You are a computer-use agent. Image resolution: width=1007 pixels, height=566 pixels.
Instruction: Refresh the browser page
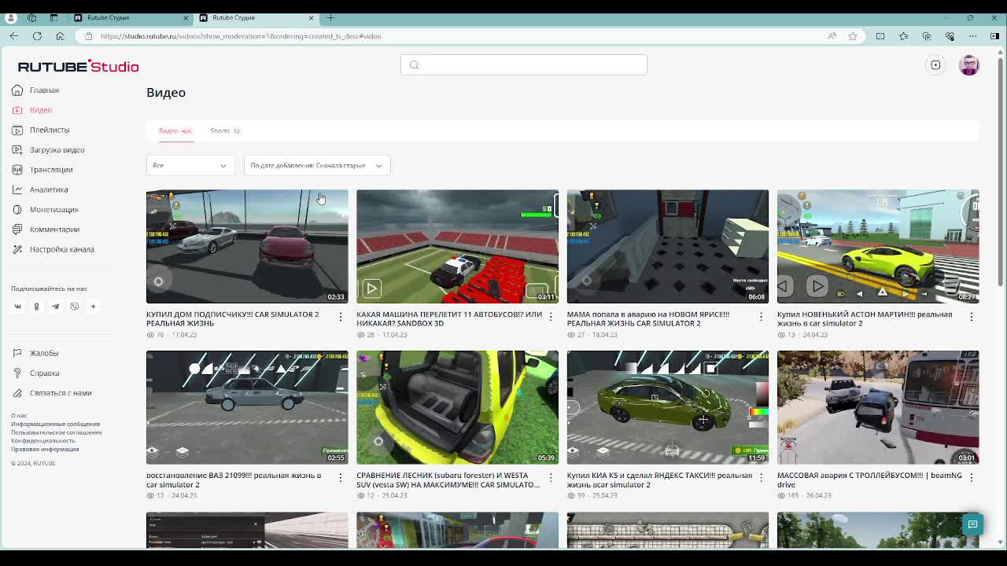point(37,36)
